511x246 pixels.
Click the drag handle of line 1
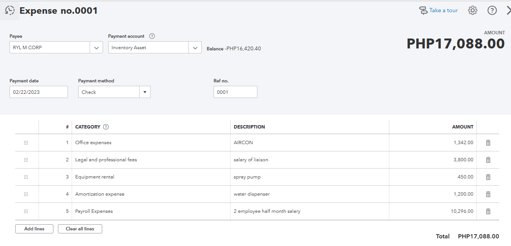tap(26, 143)
